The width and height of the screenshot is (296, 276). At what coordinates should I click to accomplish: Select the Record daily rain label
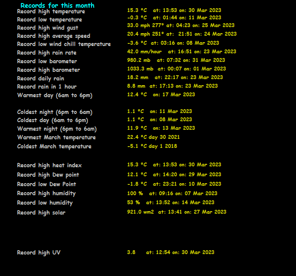[40, 79]
